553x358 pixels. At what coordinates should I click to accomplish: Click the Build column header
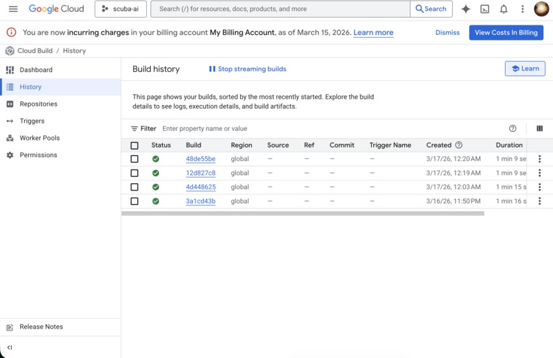[x=193, y=145]
